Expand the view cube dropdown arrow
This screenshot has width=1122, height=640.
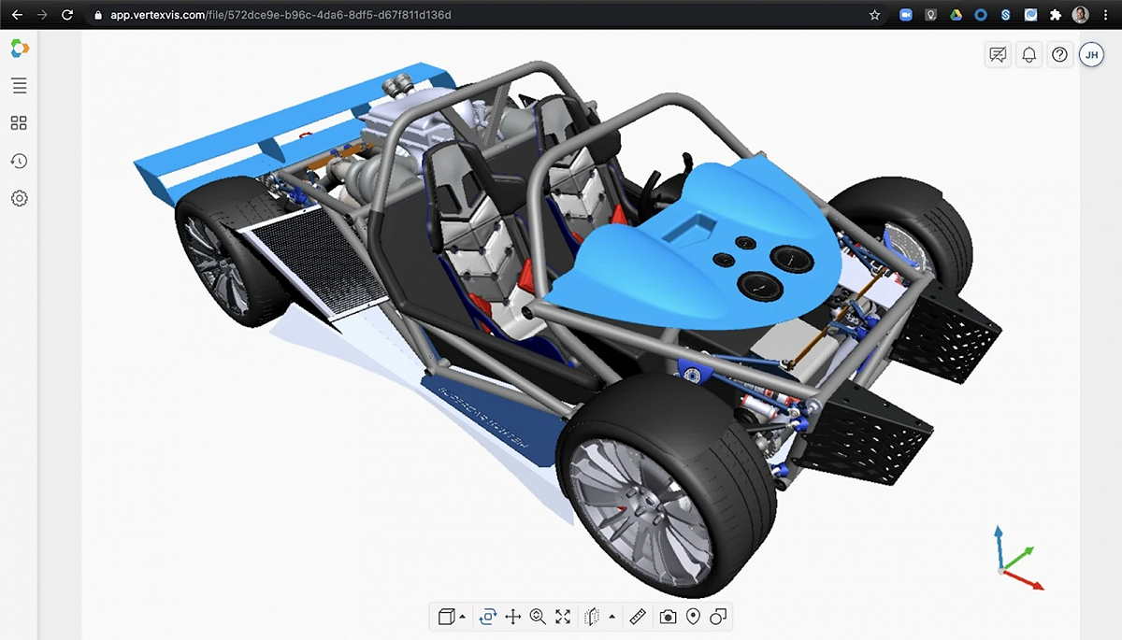[462, 617]
